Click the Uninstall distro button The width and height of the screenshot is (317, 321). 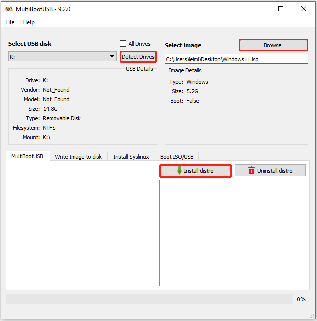(270, 171)
